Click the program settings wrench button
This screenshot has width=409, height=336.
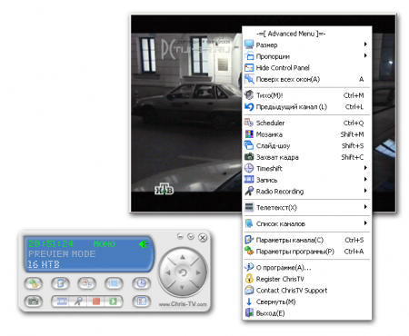coord(34,283)
